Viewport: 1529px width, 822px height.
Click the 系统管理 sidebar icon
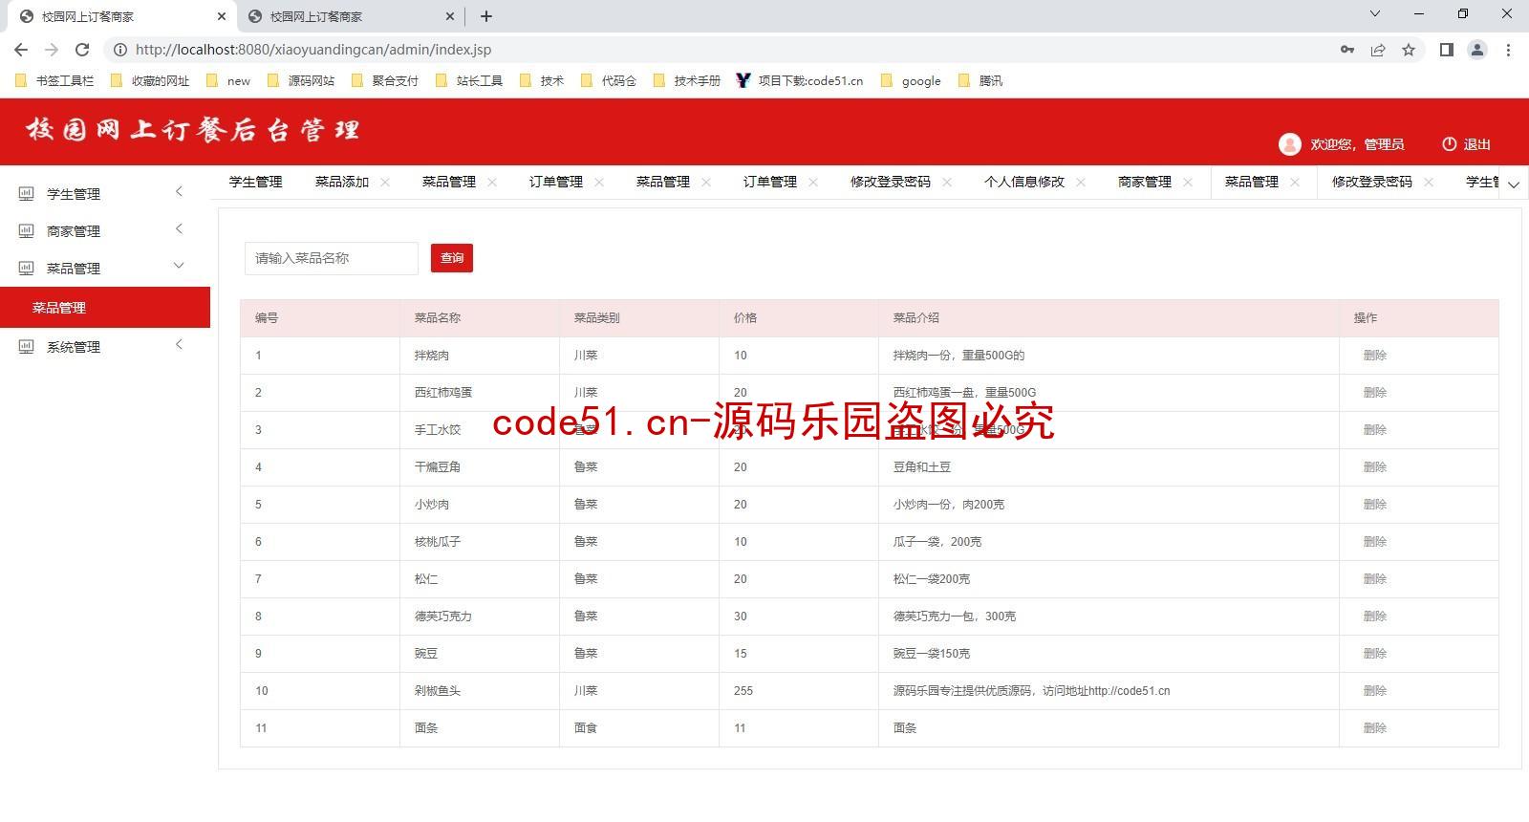pos(26,346)
